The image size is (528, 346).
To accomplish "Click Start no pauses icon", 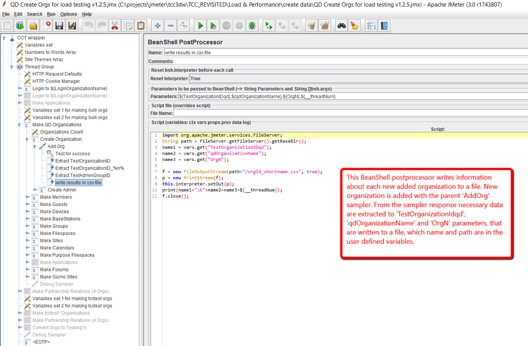I will click(213, 26).
